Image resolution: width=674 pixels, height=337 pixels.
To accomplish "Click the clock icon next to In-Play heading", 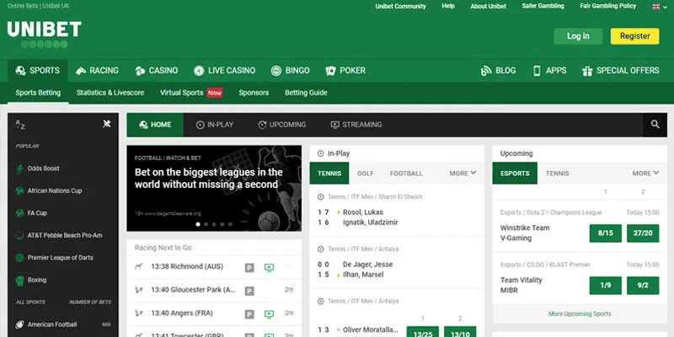I will (x=320, y=153).
